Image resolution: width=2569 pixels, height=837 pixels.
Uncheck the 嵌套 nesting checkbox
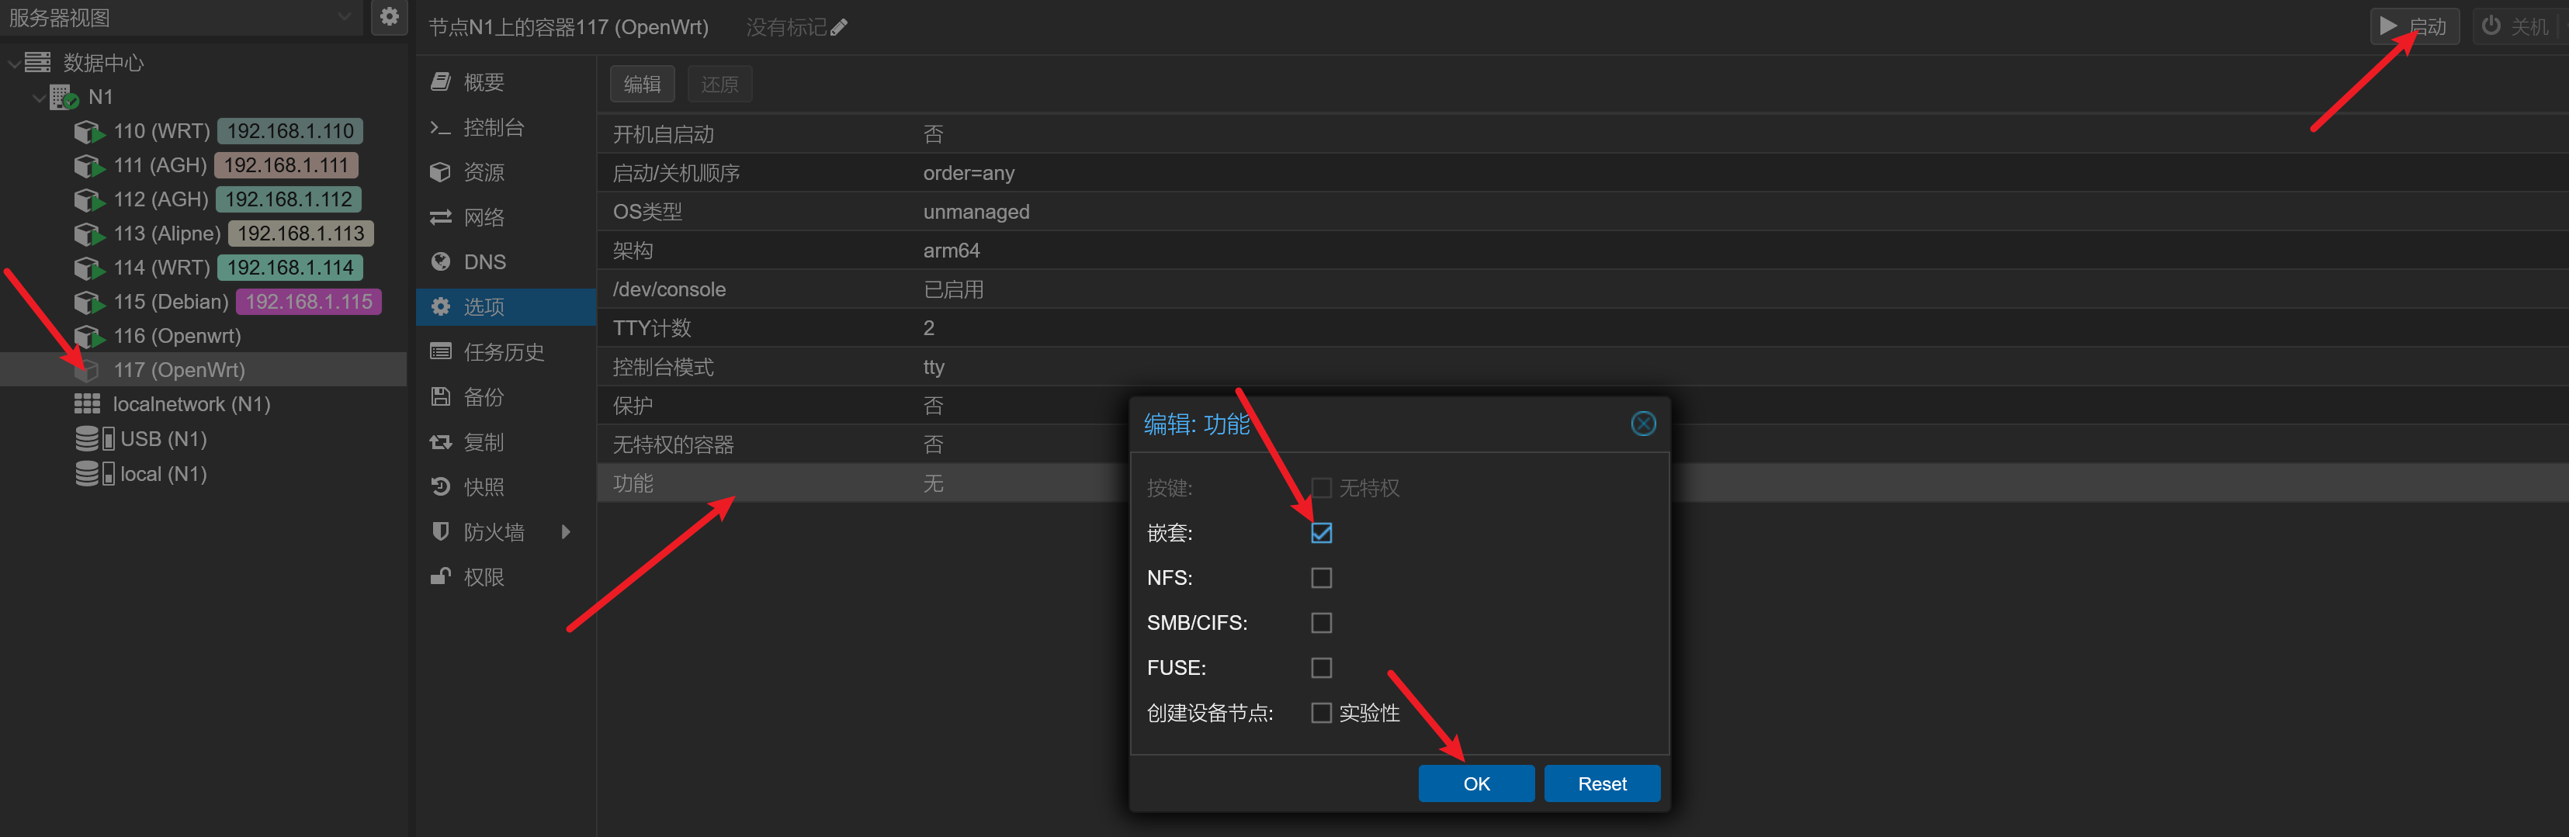pyautogui.click(x=1320, y=533)
